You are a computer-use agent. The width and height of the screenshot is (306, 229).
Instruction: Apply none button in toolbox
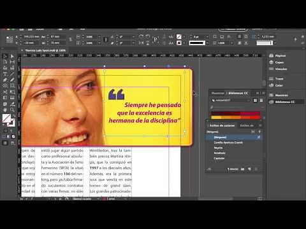(13, 137)
